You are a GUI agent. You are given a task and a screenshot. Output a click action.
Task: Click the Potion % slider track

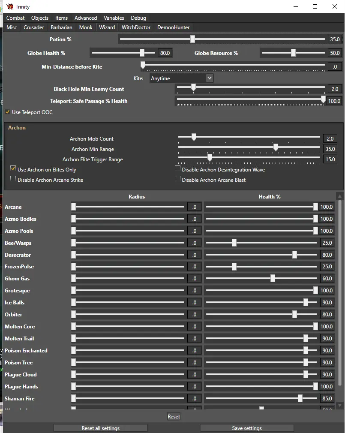[222, 39]
